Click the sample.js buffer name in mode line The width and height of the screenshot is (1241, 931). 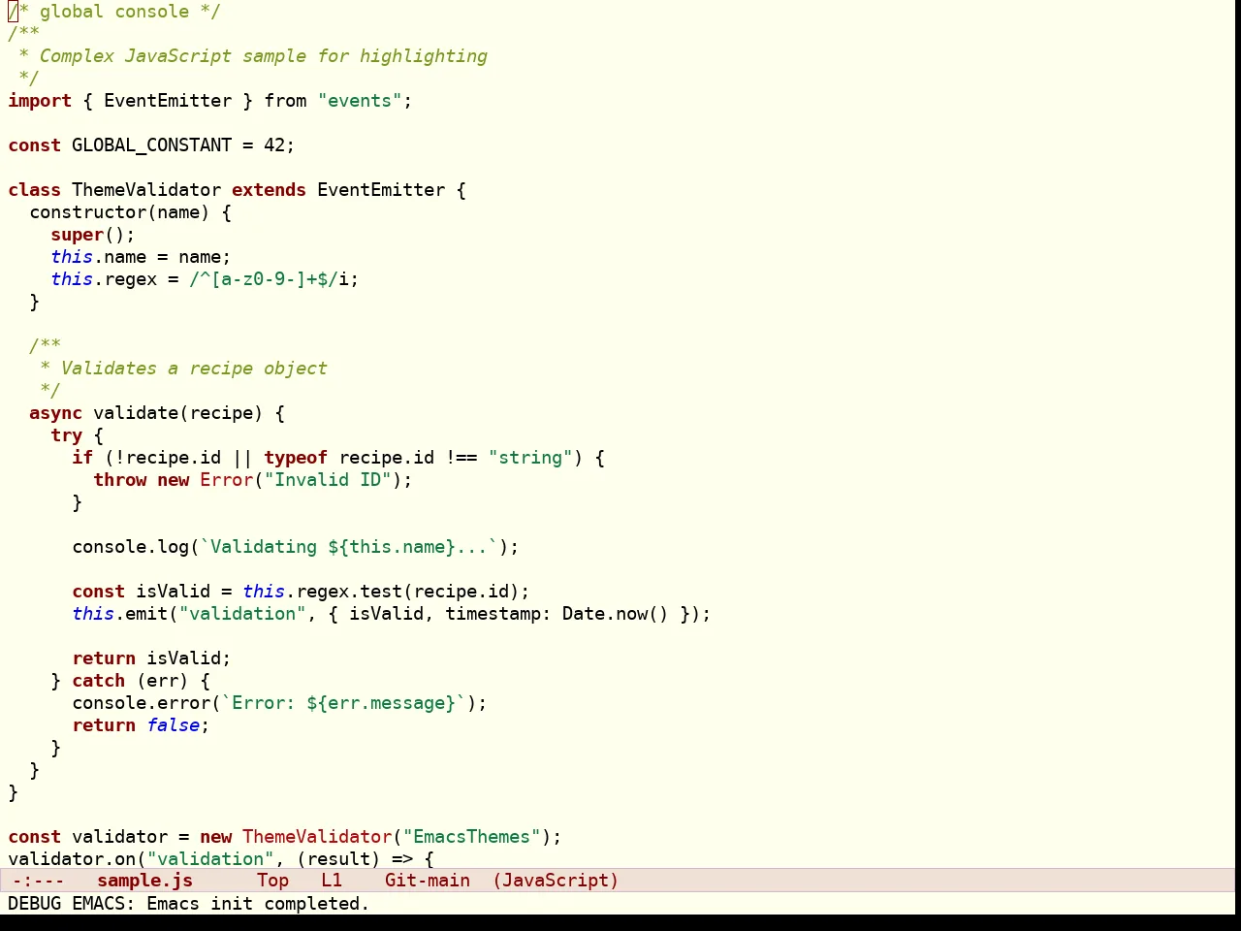(144, 881)
